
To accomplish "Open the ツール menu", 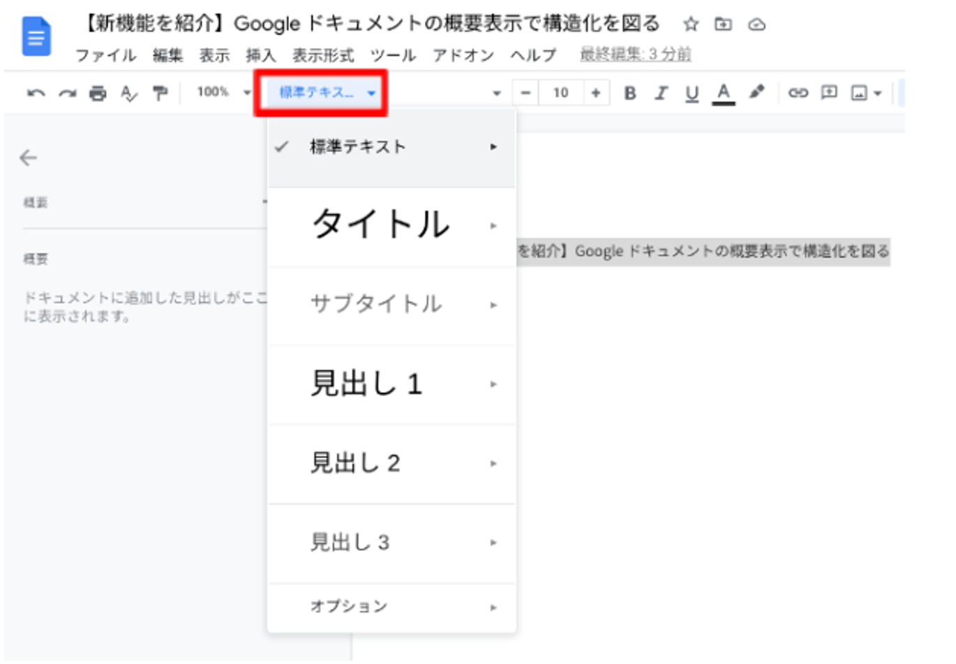I will (393, 55).
